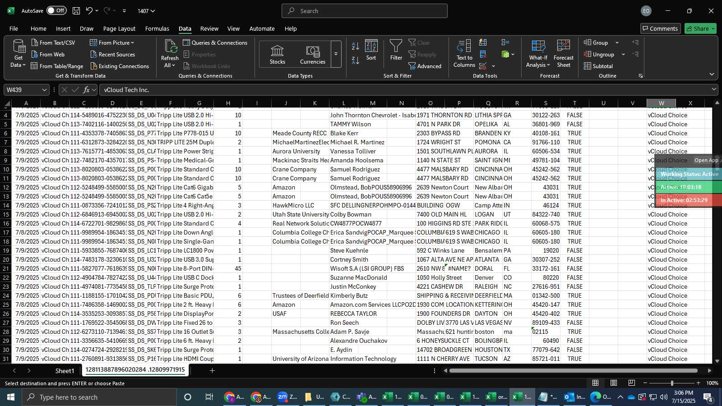Add a new sheet
The width and height of the screenshot is (722, 406).
click(212, 370)
